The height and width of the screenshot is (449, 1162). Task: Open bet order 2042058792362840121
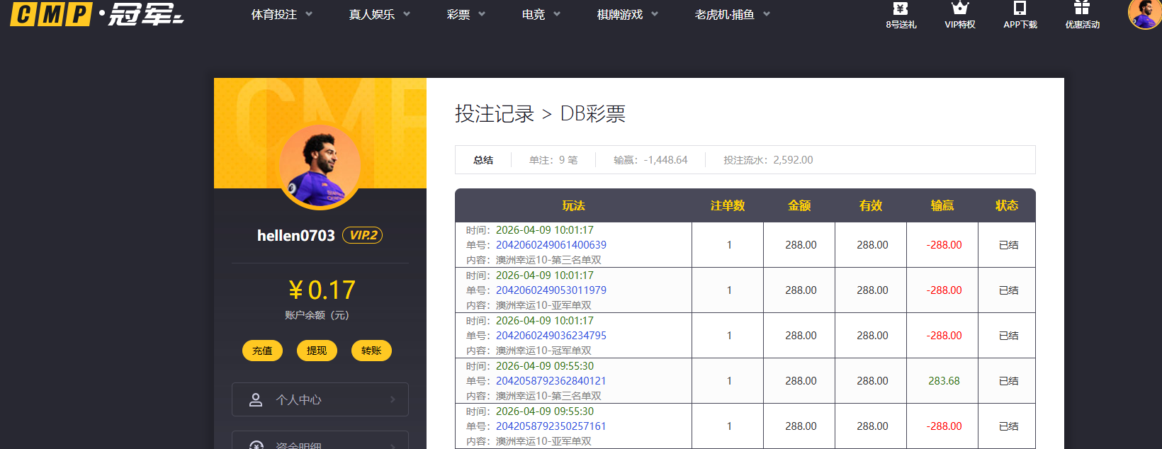point(551,381)
